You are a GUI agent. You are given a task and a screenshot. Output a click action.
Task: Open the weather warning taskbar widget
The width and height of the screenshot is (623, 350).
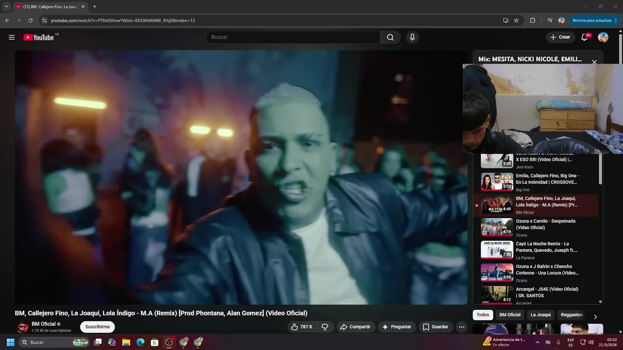coord(504,342)
